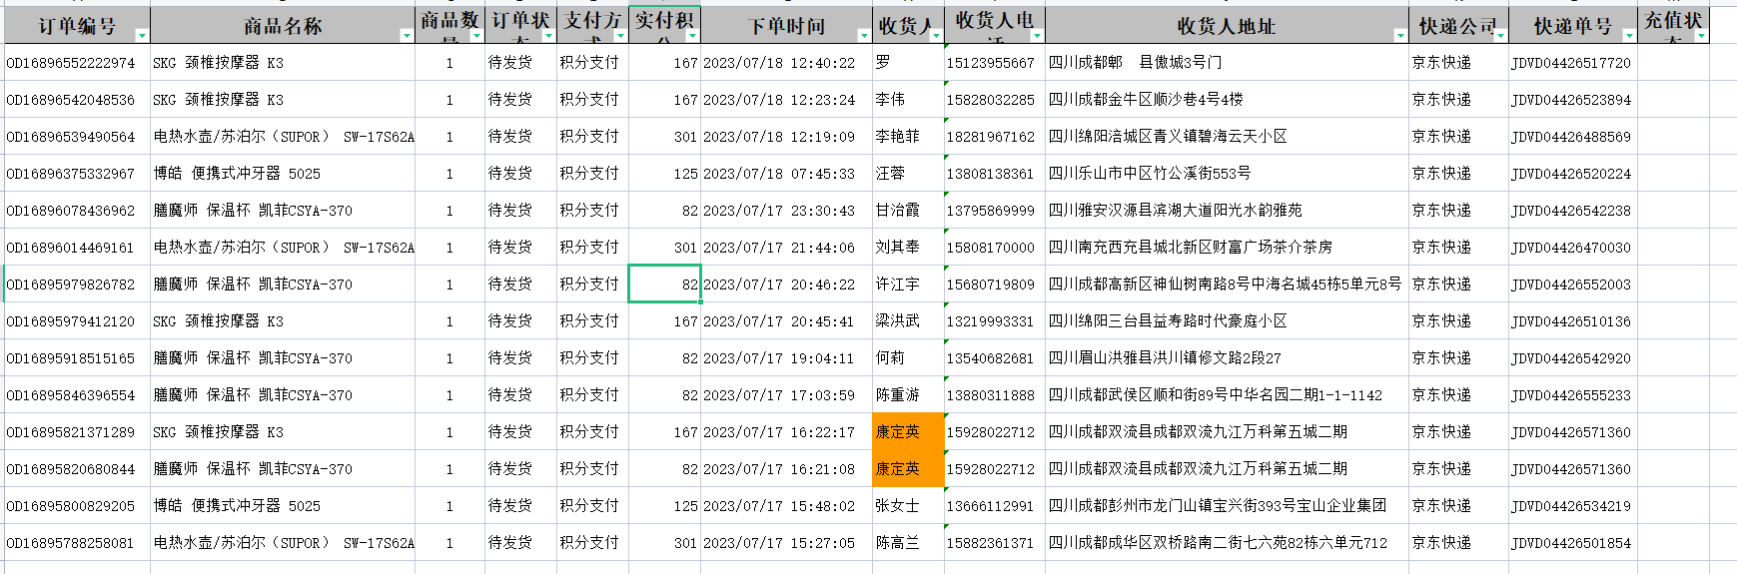The width and height of the screenshot is (1737, 574).
Task: Select order number cell OD16896375332967
Action: click(78, 173)
